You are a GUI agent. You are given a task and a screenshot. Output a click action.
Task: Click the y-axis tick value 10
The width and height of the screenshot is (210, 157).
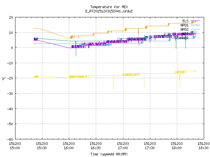point(11,33)
